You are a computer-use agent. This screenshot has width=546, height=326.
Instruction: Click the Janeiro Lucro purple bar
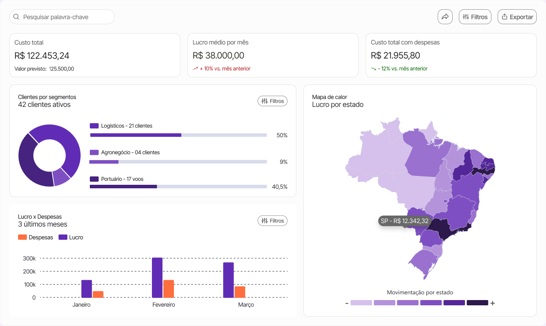87,289
